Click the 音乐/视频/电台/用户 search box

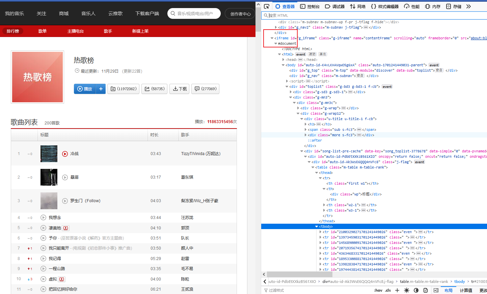point(194,13)
